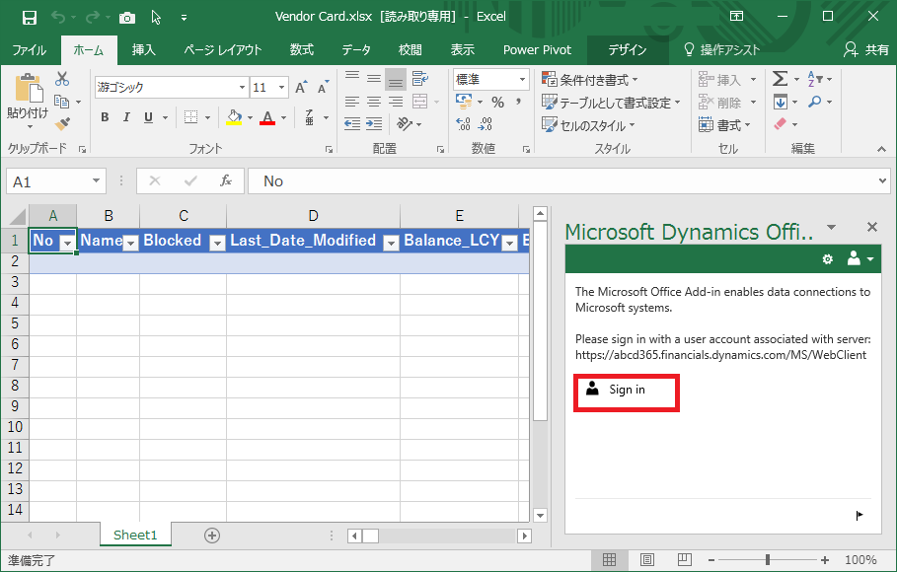Click the Wrap Text icon

[x=420, y=78]
